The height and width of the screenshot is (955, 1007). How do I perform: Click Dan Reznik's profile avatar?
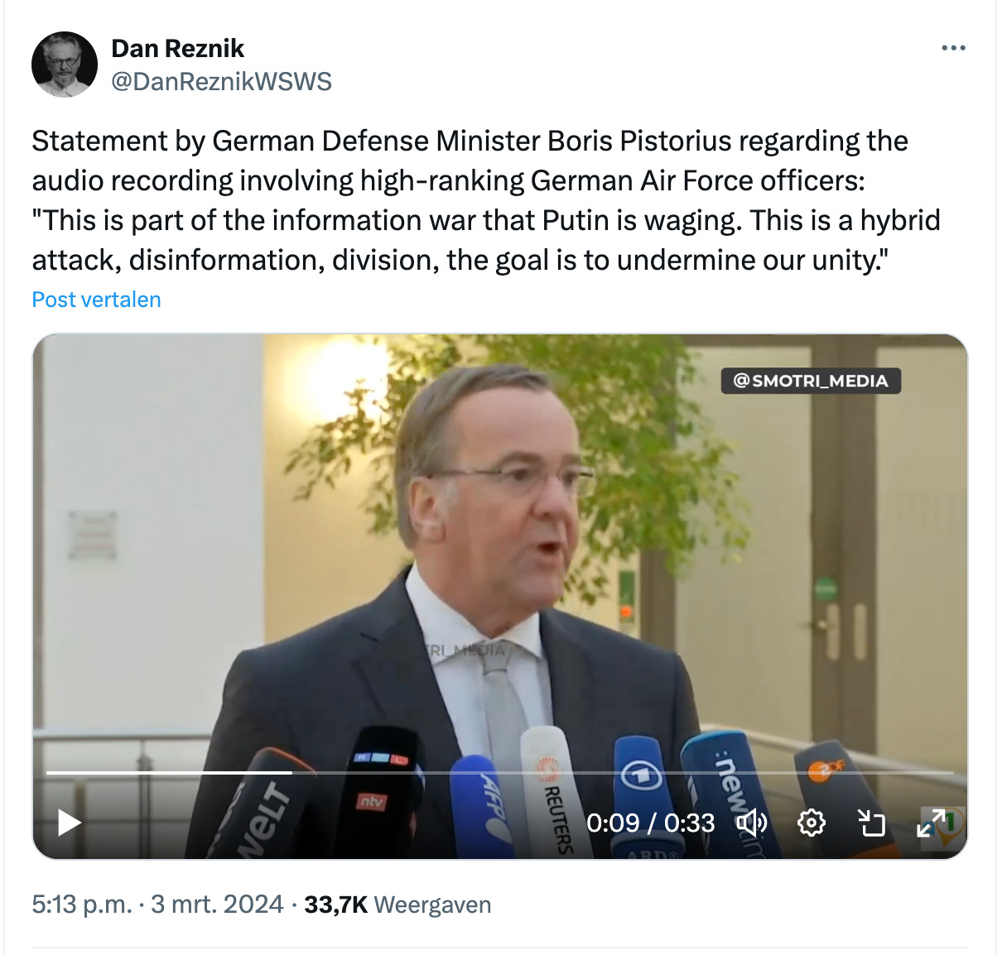[65, 65]
